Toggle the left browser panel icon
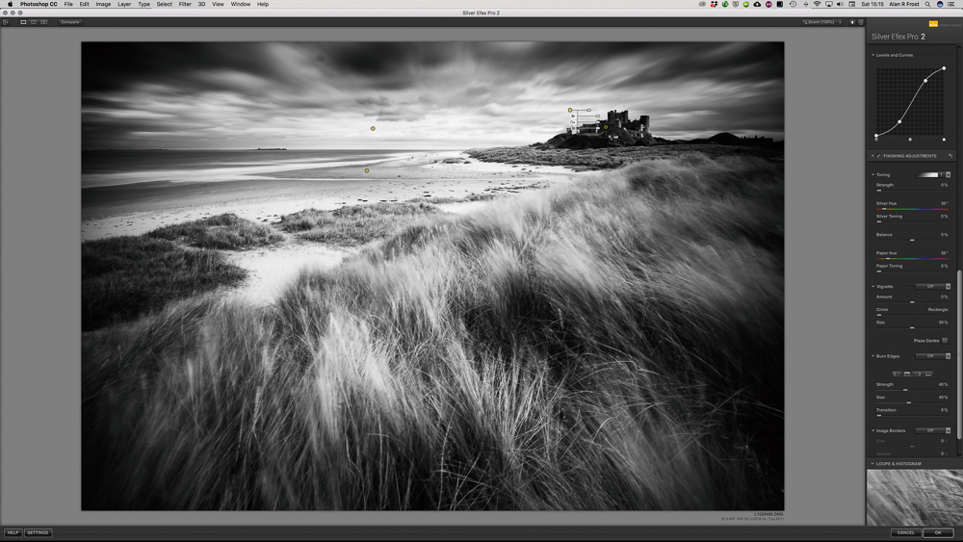Image resolution: width=963 pixels, height=542 pixels. click(x=7, y=21)
